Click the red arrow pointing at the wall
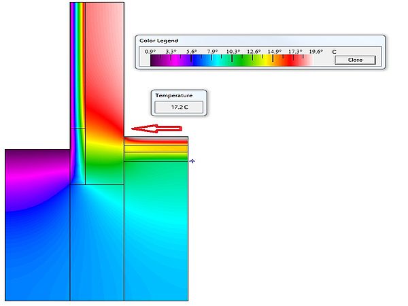Viewport: 408px width, 306px height. click(x=157, y=129)
